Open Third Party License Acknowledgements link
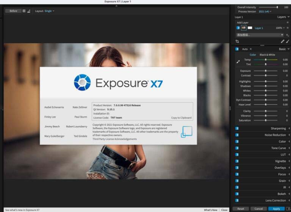The width and height of the screenshot is (291, 212). 114,139
